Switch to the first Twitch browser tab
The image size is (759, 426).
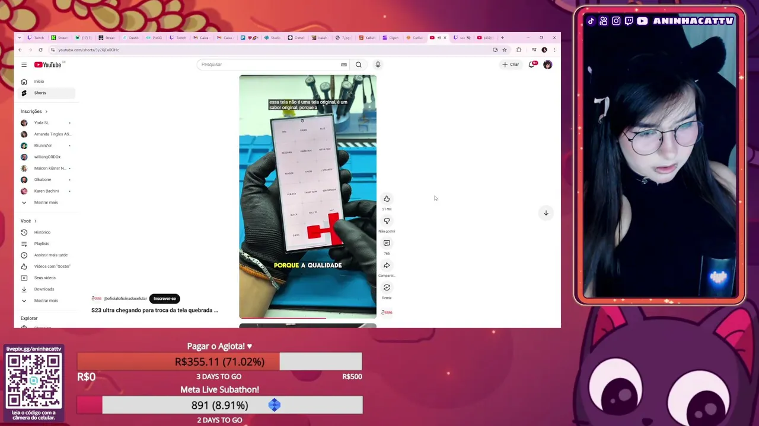[36, 38]
